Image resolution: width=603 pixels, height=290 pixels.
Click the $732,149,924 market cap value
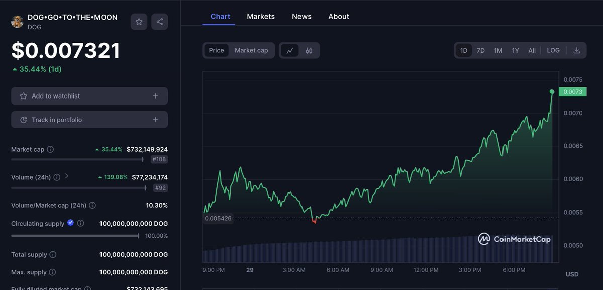(147, 149)
